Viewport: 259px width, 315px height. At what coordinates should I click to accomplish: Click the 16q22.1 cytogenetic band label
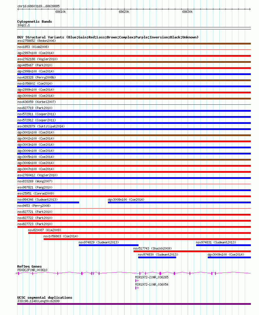[24, 25]
